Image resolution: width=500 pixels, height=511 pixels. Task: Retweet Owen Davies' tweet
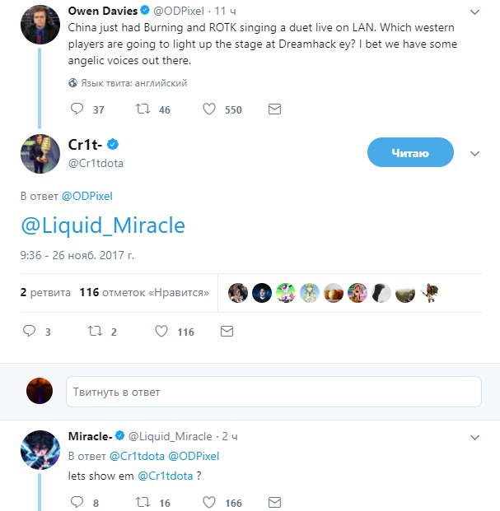(x=143, y=109)
